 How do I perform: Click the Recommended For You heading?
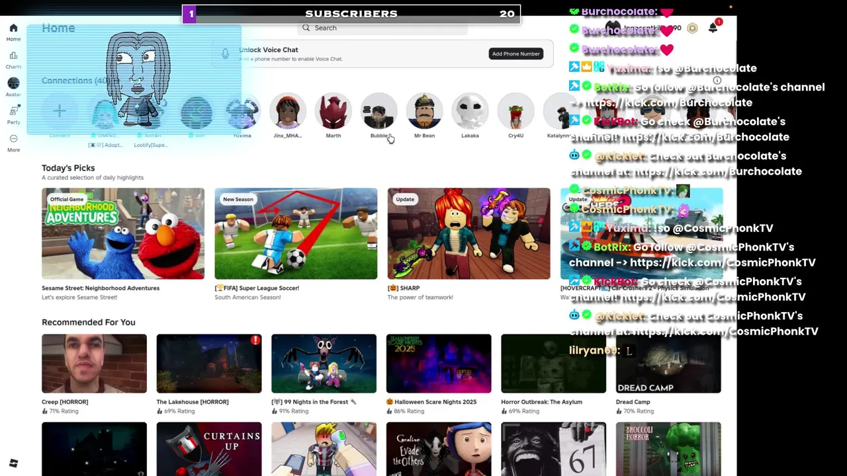89,322
